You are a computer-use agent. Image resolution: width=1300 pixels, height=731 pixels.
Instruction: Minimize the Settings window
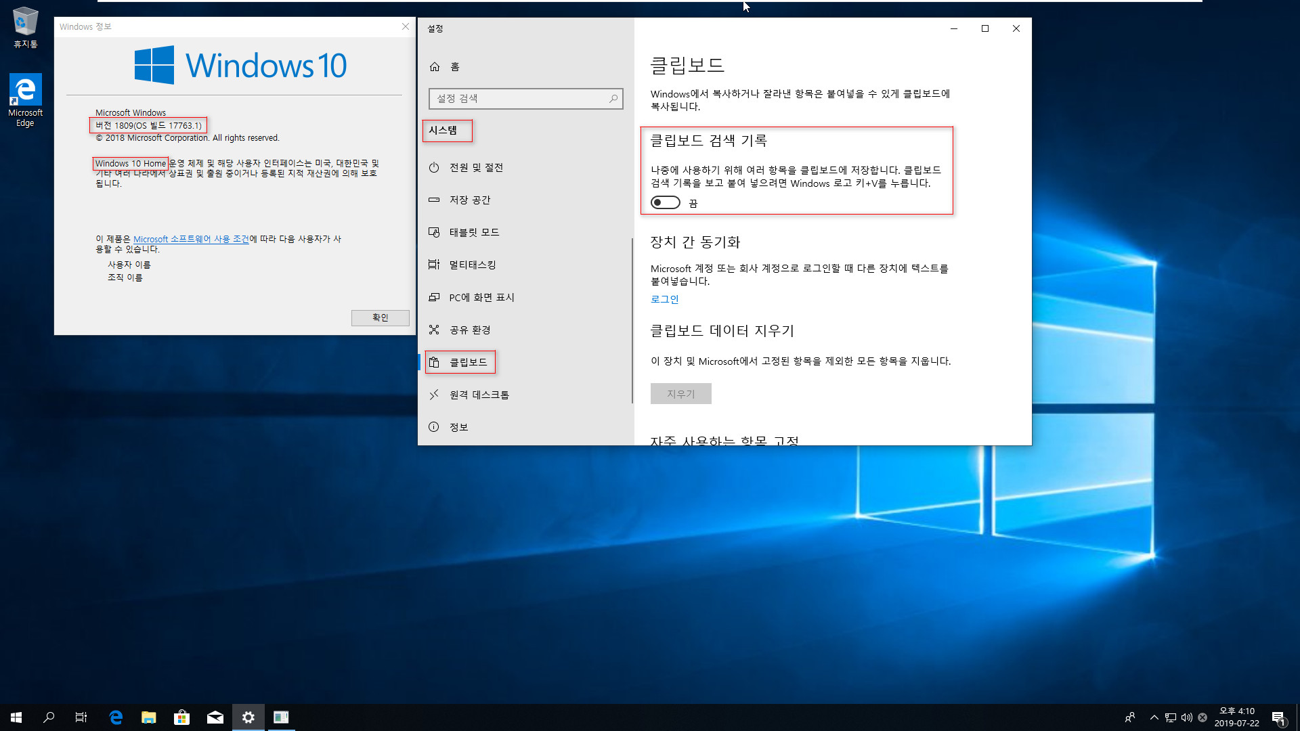(x=954, y=28)
